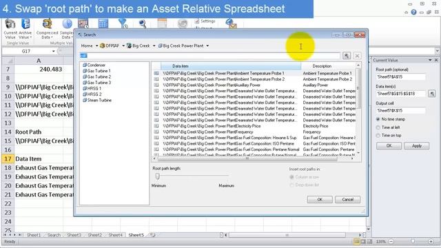The width and height of the screenshot is (441, 248).
Task: Select Gas Turbine 1 in the element tree
Action: (x=99, y=71)
